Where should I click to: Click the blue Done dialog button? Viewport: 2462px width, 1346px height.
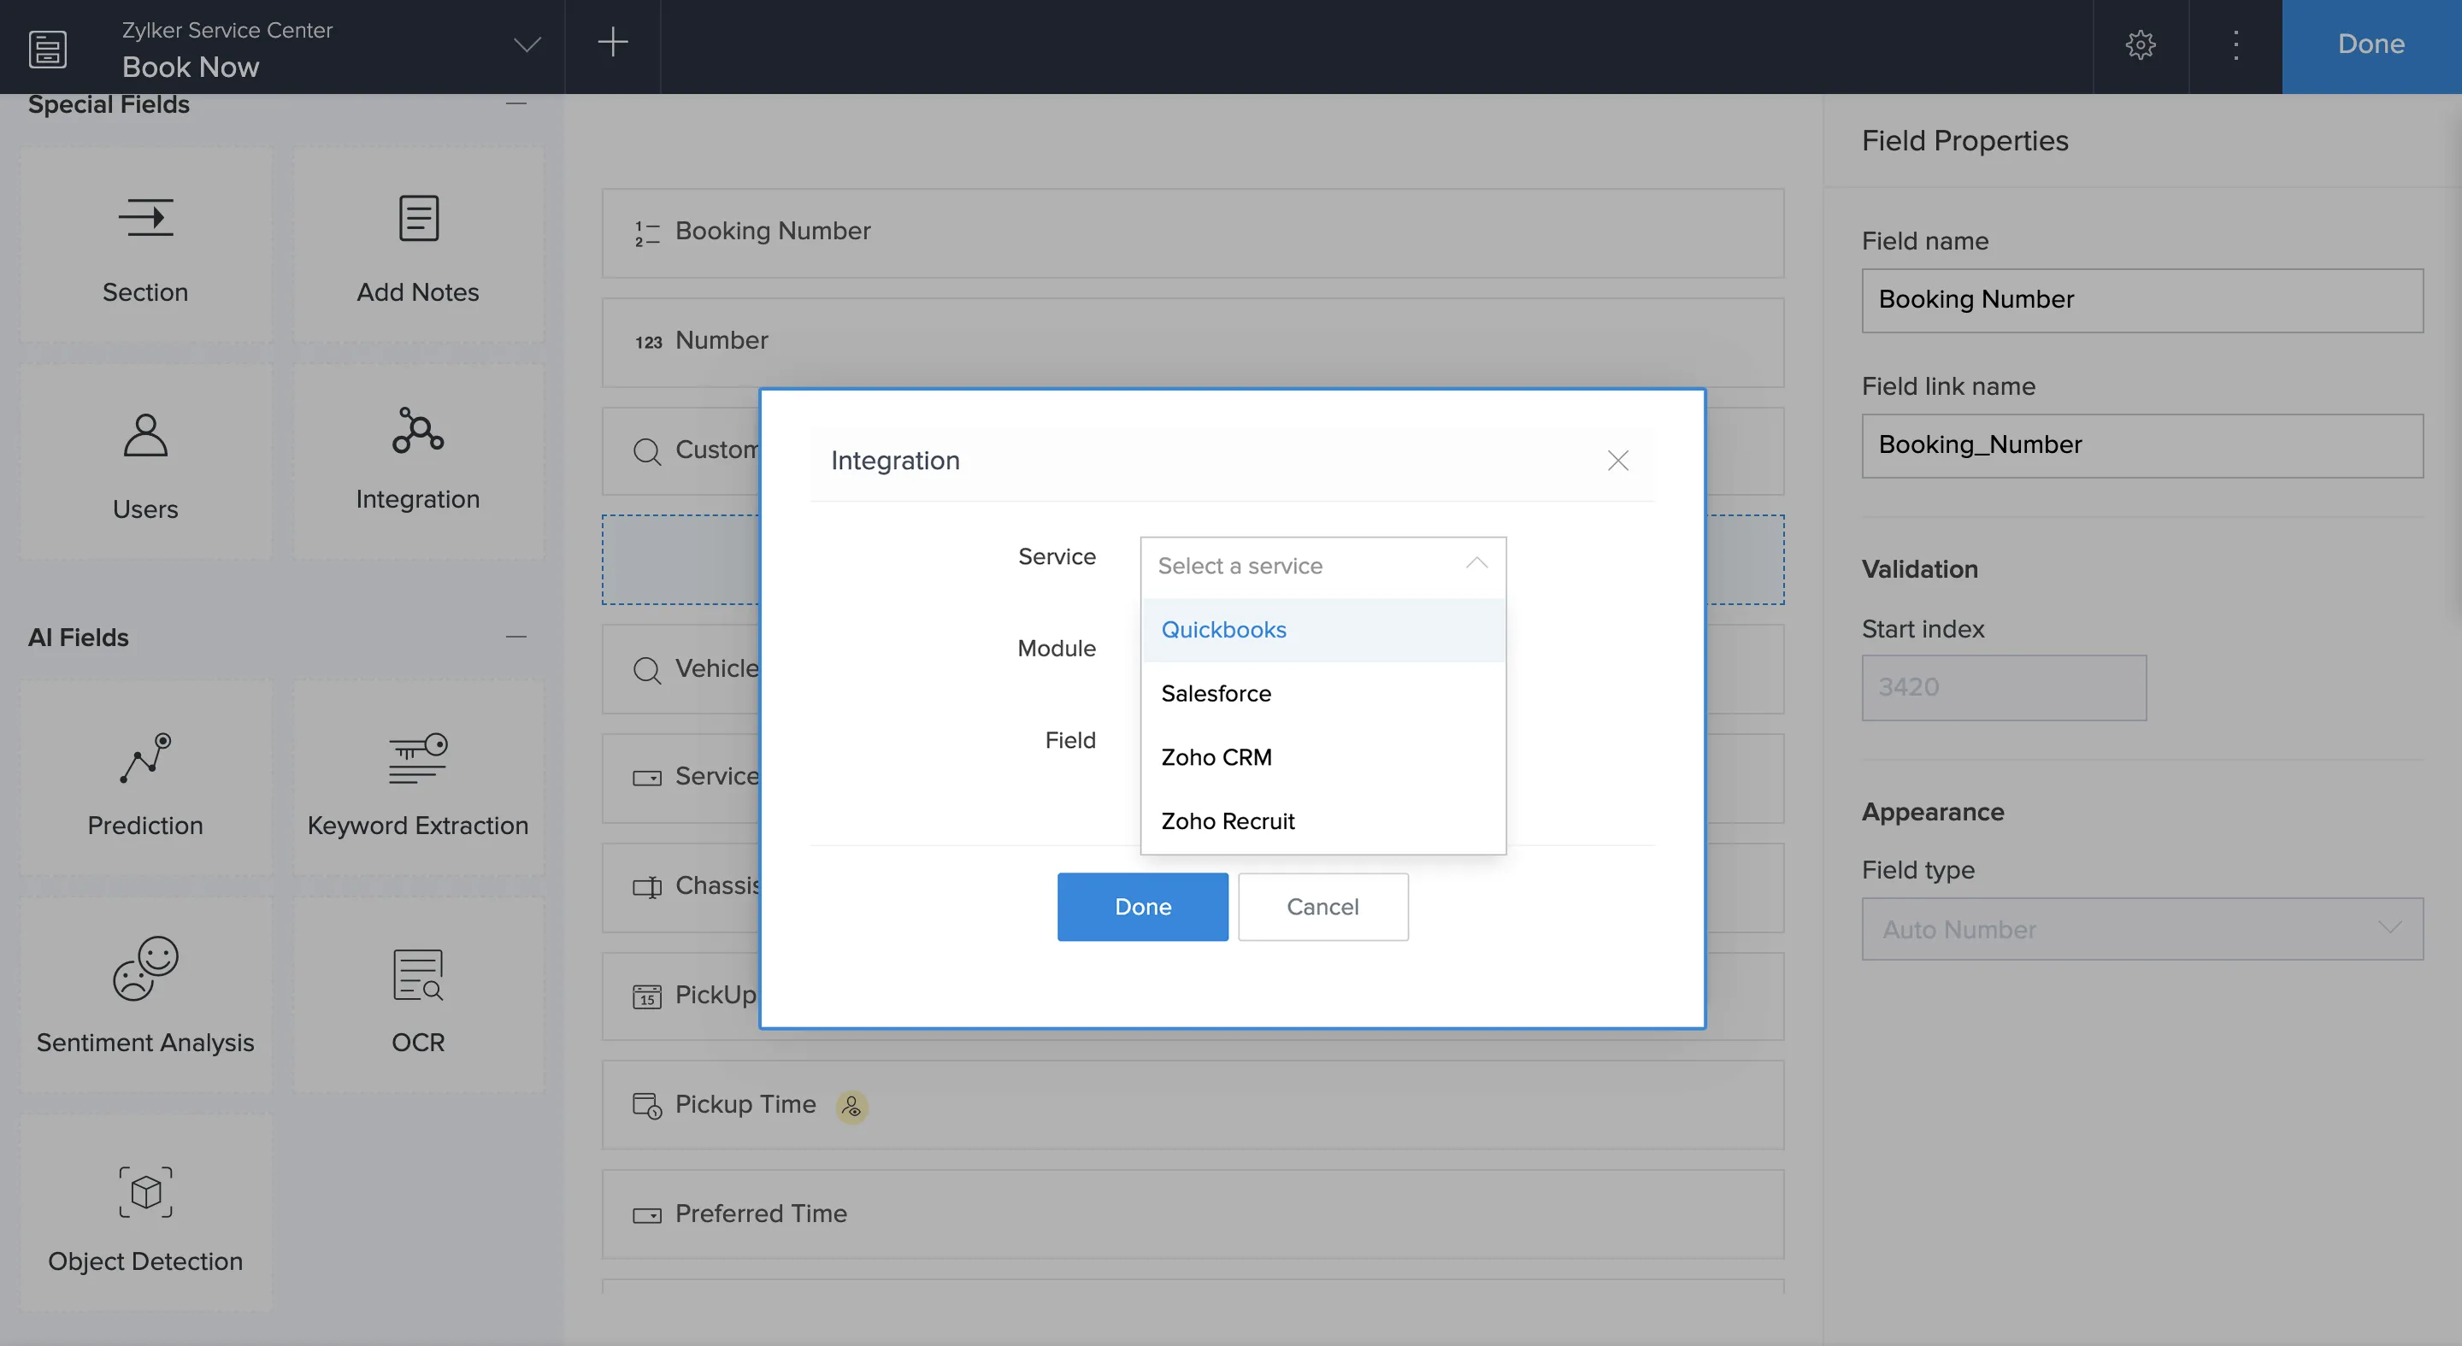tap(1142, 907)
